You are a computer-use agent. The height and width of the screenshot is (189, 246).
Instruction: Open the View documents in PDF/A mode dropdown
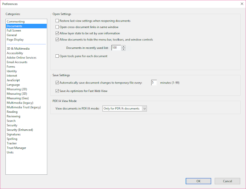125,109
